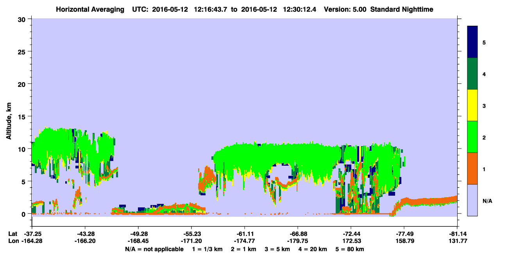
Task: Click the y-axis tick label 20
Action: pos(23,84)
